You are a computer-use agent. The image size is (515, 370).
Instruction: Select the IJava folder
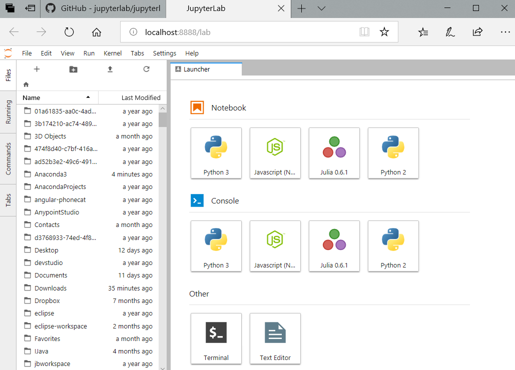[x=89, y=351]
